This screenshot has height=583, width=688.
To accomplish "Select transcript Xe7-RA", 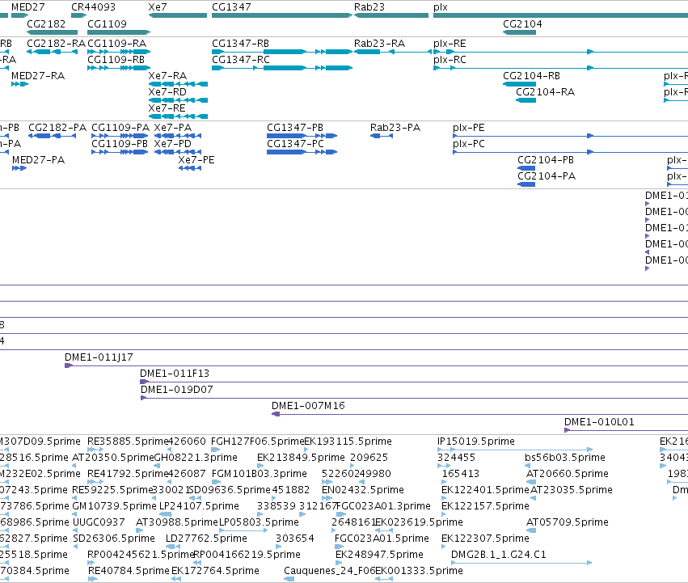I will pos(178,84).
